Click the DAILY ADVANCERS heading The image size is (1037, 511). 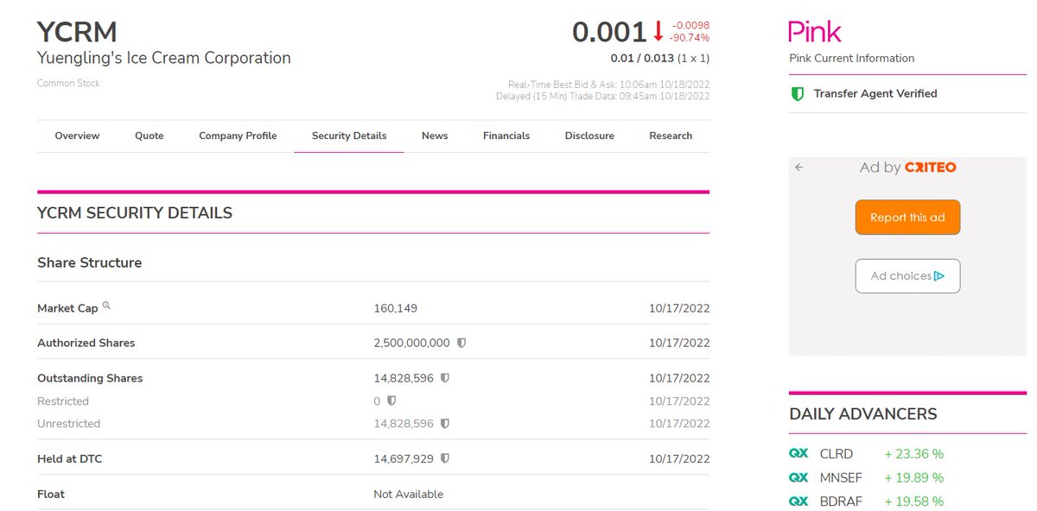(x=863, y=414)
